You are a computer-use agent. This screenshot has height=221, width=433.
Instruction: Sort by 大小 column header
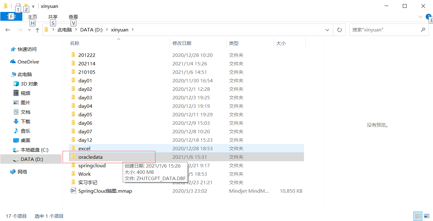pos(281,43)
